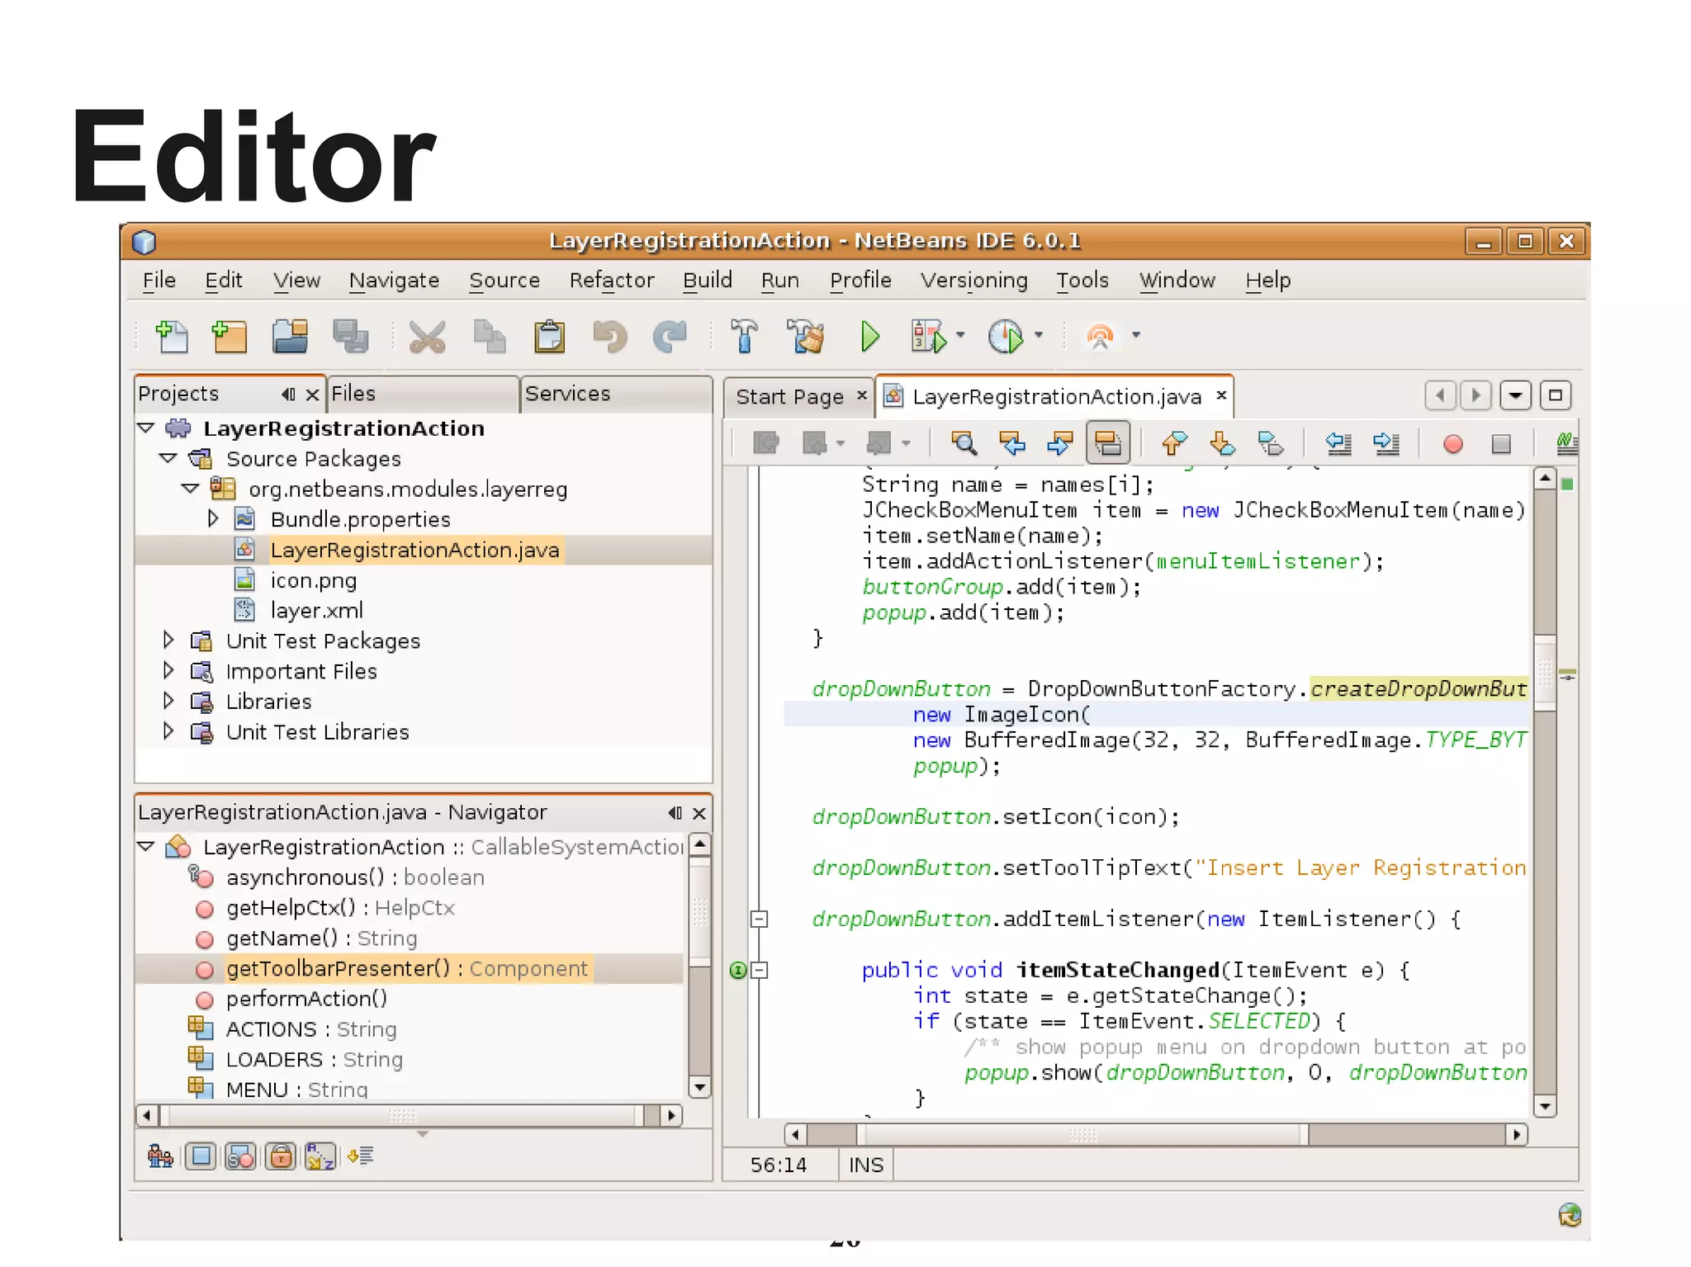Open the Debug Main Project dropdown arrow
The image size is (1691, 1267).
960,335
